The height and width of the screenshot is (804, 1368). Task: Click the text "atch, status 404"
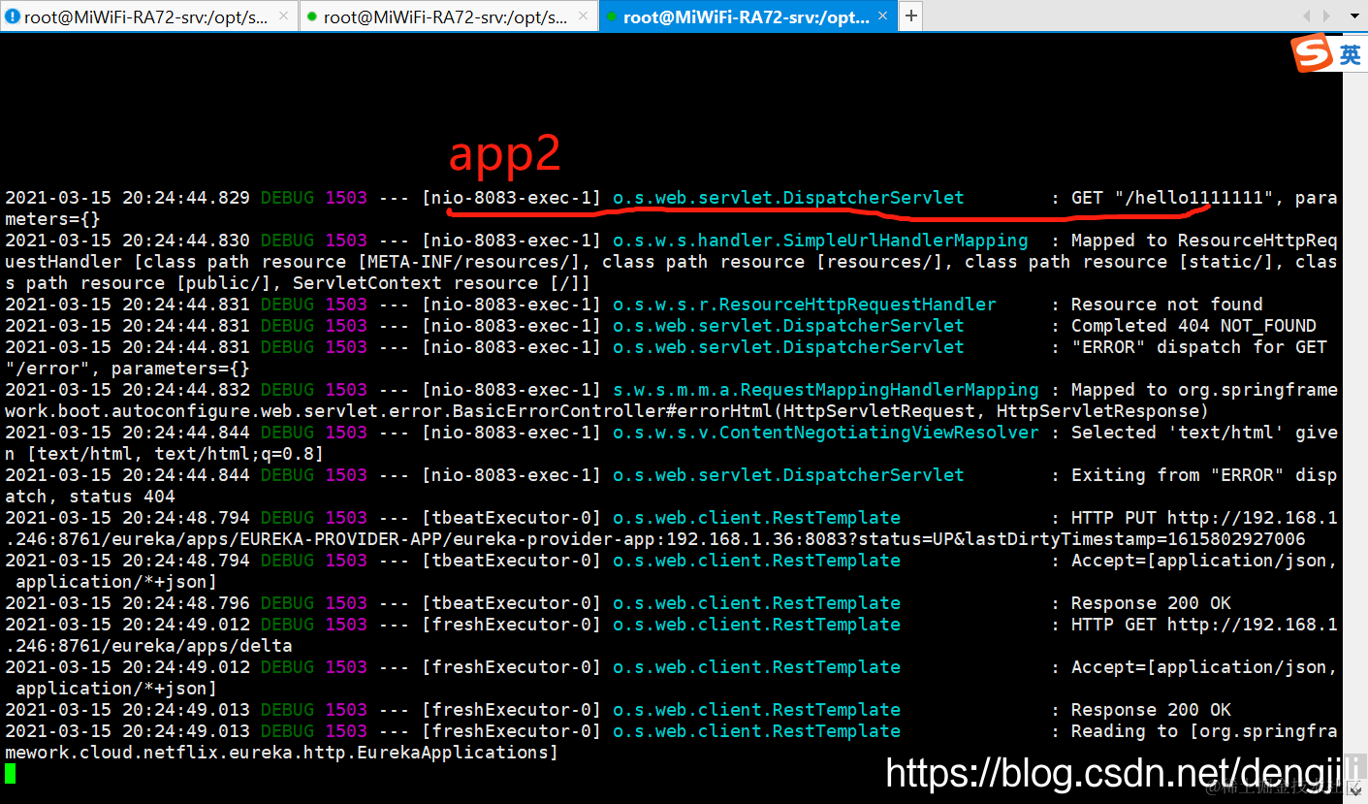click(x=90, y=497)
